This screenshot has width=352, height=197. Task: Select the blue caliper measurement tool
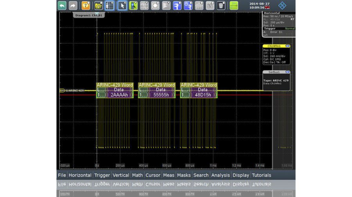177,5
